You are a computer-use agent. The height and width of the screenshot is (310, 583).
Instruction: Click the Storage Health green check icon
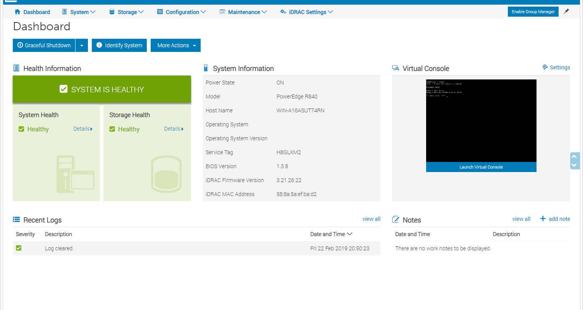112,129
